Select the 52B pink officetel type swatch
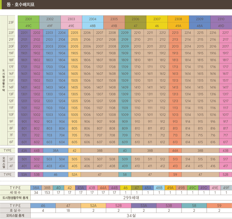Image resolution: width=232 pixels, height=219 pixels. 118,206
